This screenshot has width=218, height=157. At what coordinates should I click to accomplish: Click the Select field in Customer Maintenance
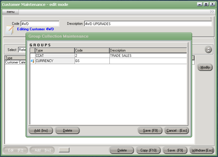(22, 50)
